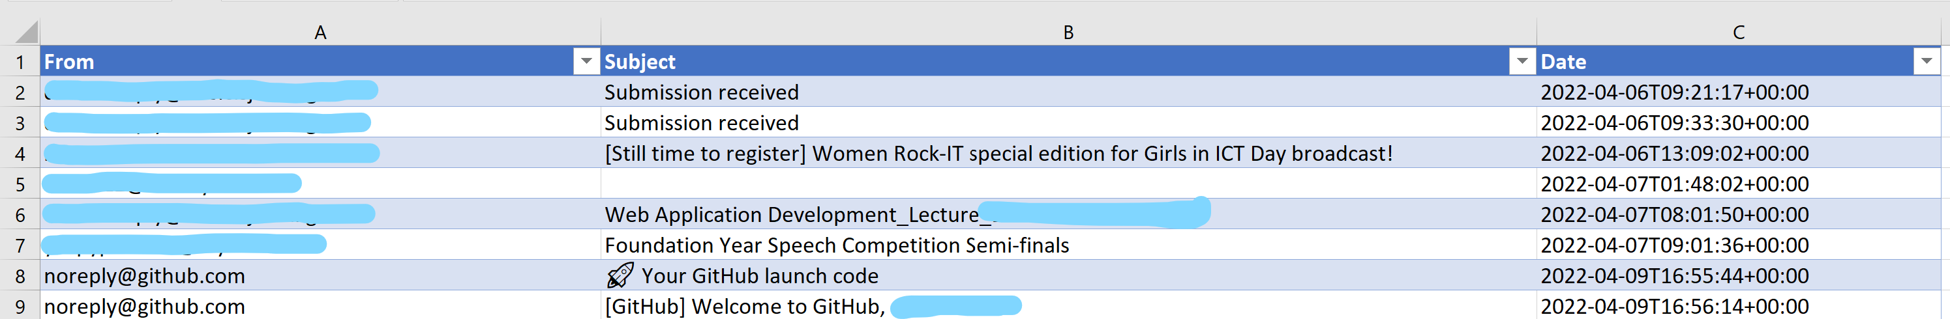Select row 1 header

[20, 62]
